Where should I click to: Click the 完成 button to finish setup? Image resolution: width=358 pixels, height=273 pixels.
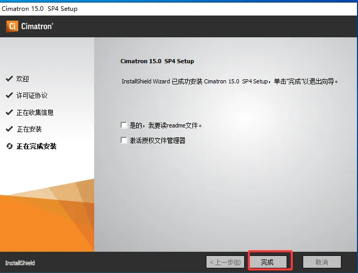268,262
